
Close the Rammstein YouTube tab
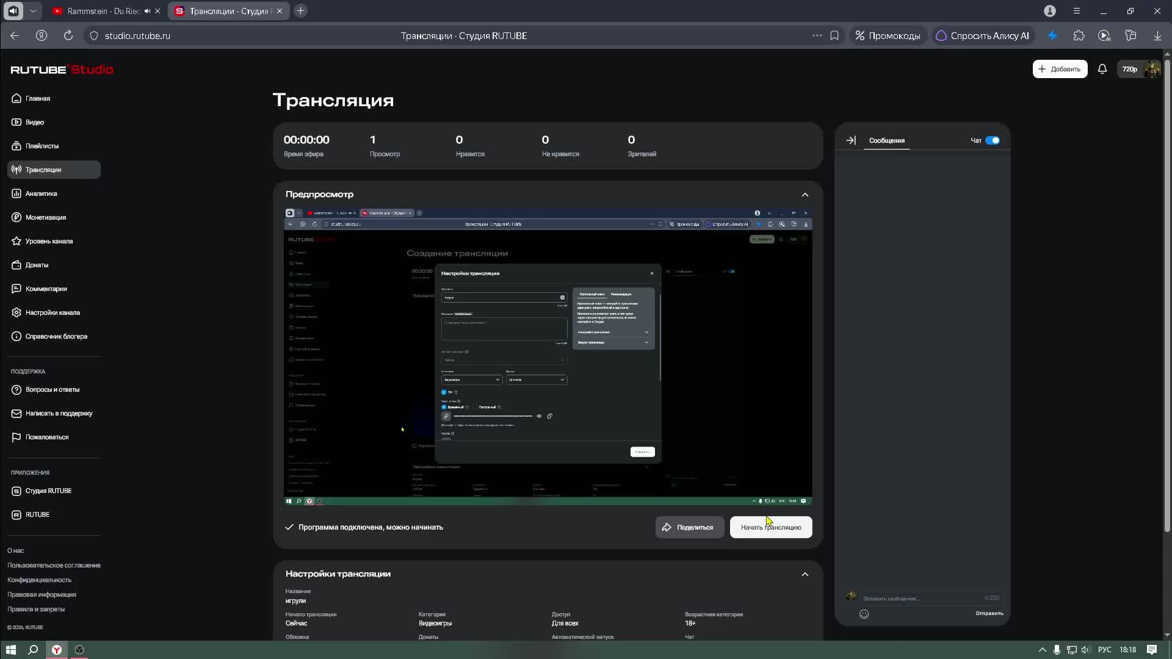[157, 11]
